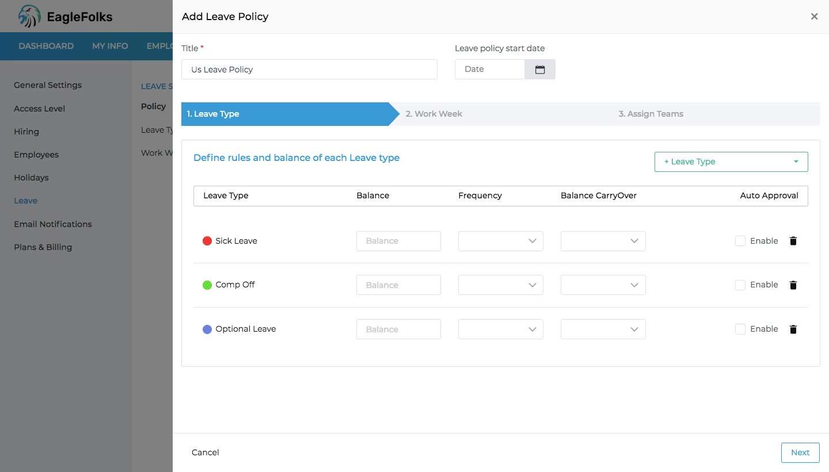The width and height of the screenshot is (829, 472).
Task: Click the Frequency column header
Action: click(x=480, y=195)
